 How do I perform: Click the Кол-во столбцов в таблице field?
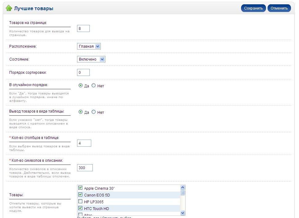84,143
